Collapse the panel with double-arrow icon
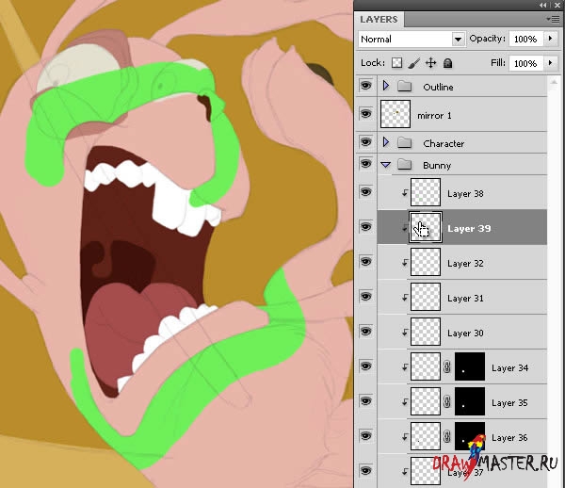This screenshot has height=488, width=565. 542,6
